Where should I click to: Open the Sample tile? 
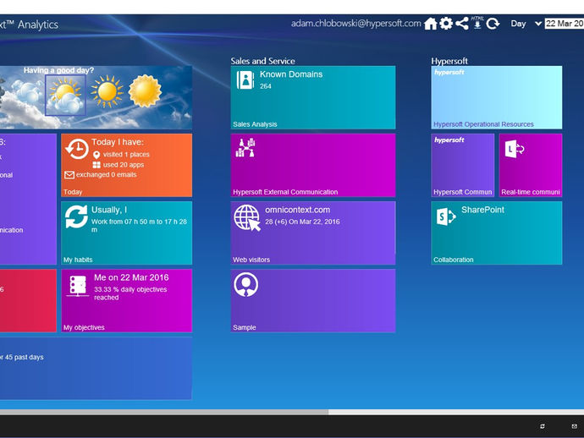coord(313,301)
